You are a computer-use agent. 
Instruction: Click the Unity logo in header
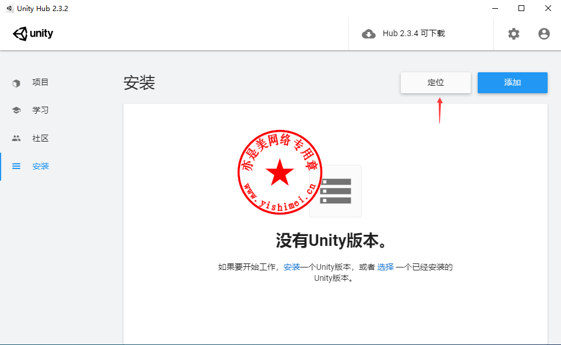pyautogui.click(x=33, y=34)
